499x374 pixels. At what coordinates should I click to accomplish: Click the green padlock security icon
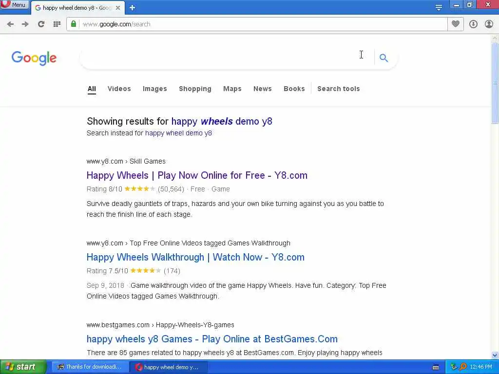[74, 24]
